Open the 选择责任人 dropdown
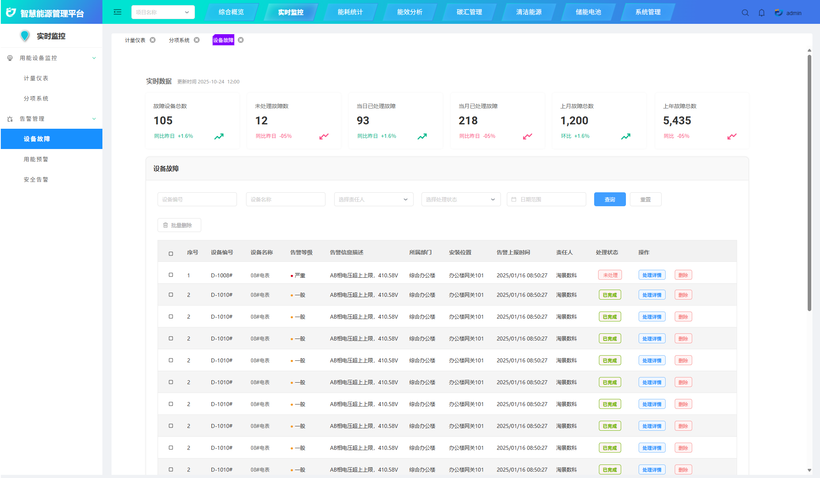Screen dimensions: 820x478 point(373,199)
